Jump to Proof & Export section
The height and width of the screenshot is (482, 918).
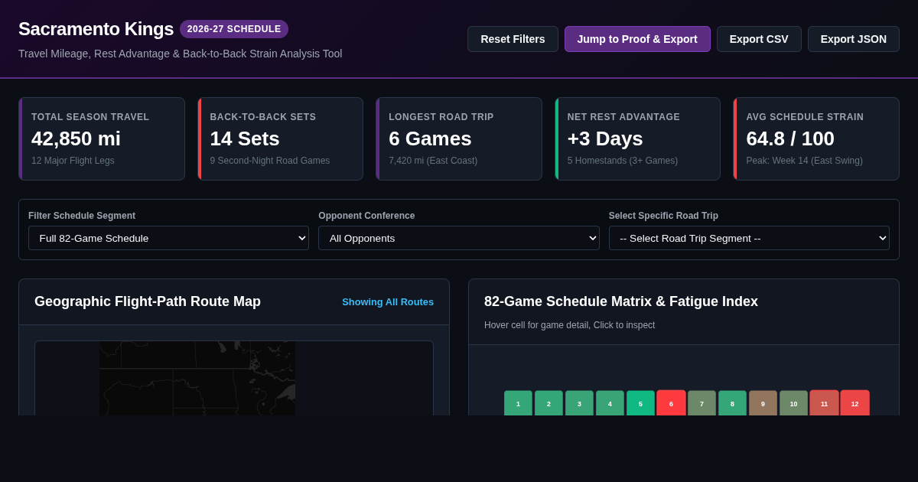pos(637,39)
